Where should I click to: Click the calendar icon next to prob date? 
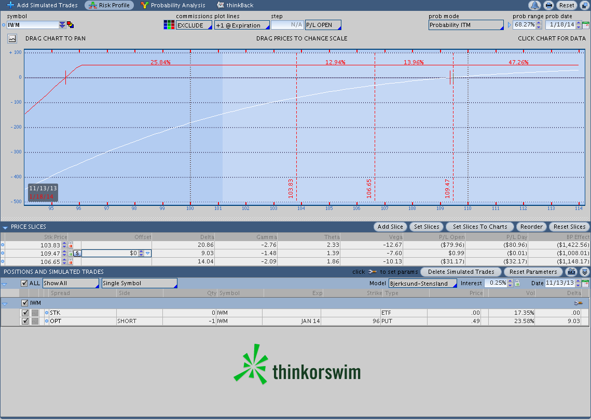586,25
